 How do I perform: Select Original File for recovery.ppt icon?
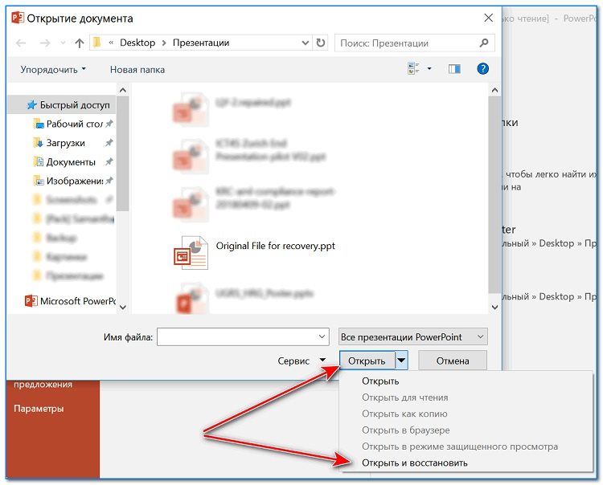[191, 253]
